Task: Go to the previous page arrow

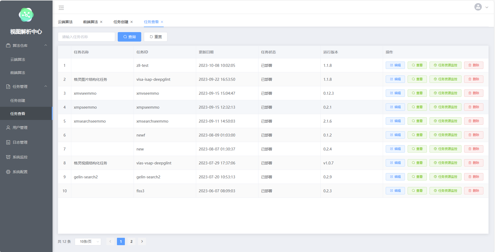Action: [x=110, y=241]
